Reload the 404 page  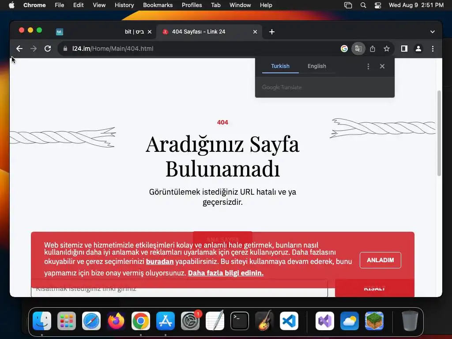pyautogui.click(x=48, y=49)
